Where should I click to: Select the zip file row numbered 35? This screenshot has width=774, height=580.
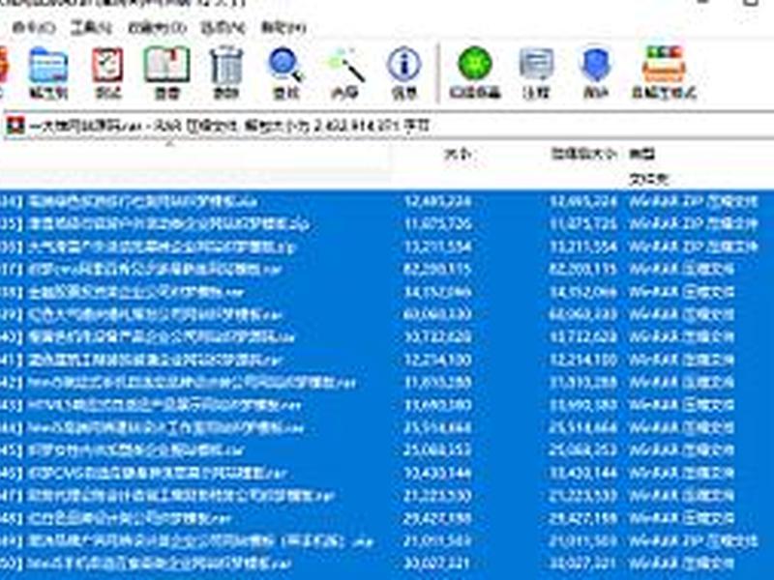(387, 224)
